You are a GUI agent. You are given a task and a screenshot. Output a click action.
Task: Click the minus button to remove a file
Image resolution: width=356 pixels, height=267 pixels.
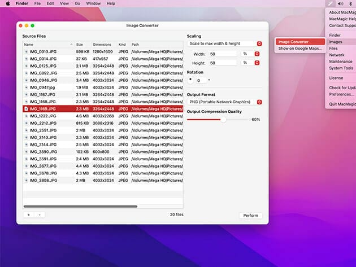[40, 215]
